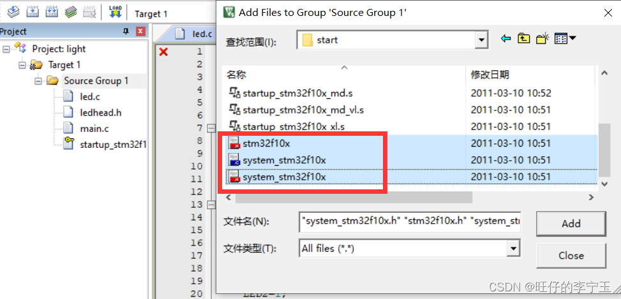Click the horizontal scroll-right arrow
The image size is (621, 299).
[x=591, y=197]
